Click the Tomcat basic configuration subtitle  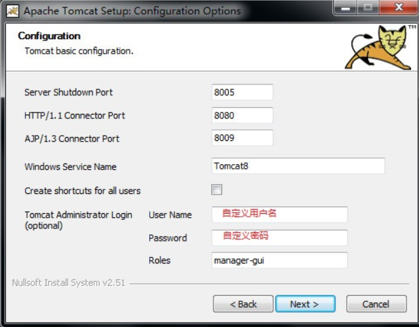pyautogui.click(x=79, y=51)
